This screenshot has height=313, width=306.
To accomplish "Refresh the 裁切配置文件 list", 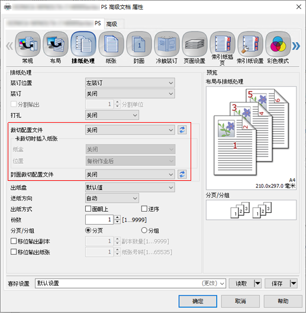I will (182, 130).
